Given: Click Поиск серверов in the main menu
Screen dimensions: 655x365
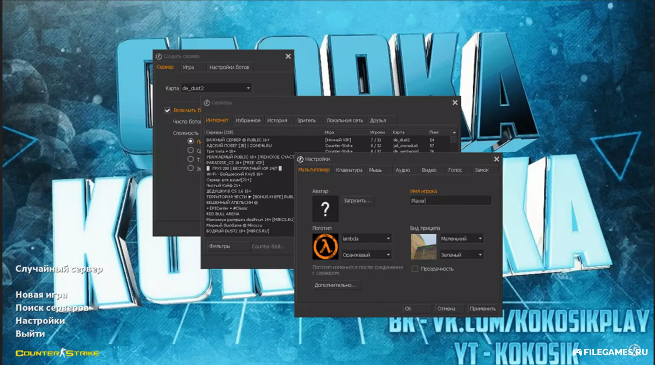Looking at the screenshot, I should pyautogui.click(x=52, y=308).
